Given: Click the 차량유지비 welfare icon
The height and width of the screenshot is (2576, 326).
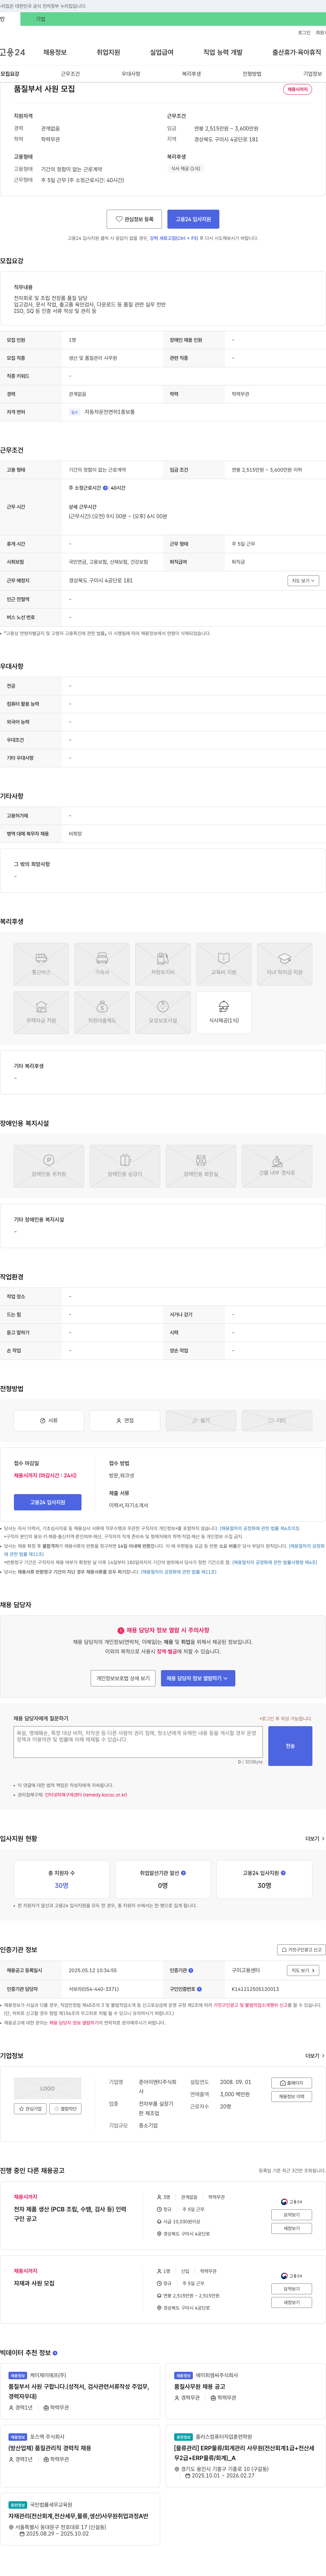Looking at the screenshot, I should tap(163, 964).
